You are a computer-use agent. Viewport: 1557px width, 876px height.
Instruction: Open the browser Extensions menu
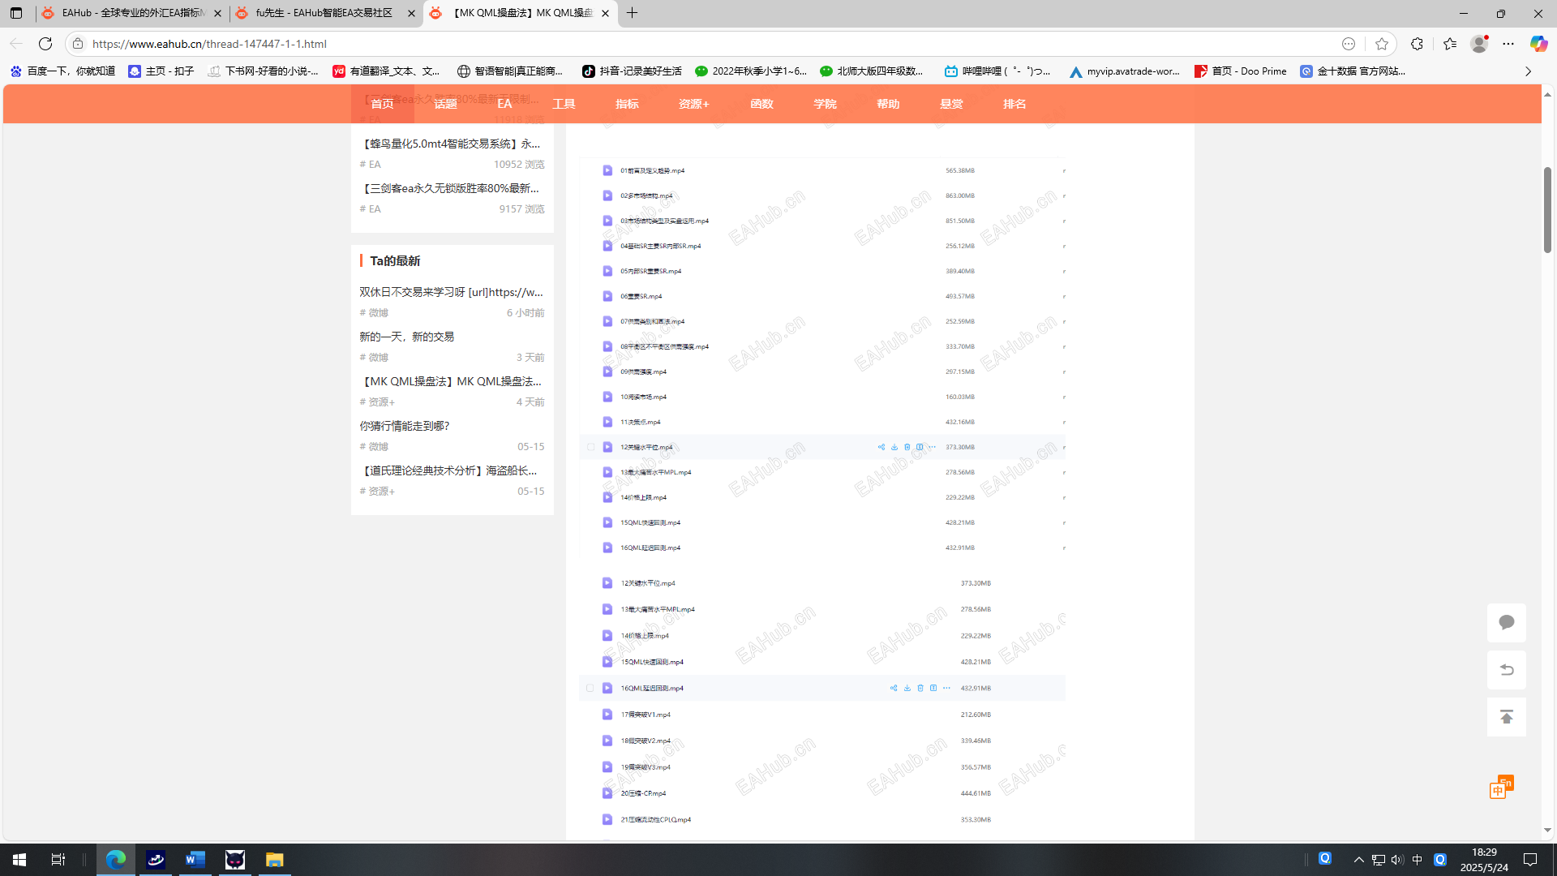(1417, 44)
